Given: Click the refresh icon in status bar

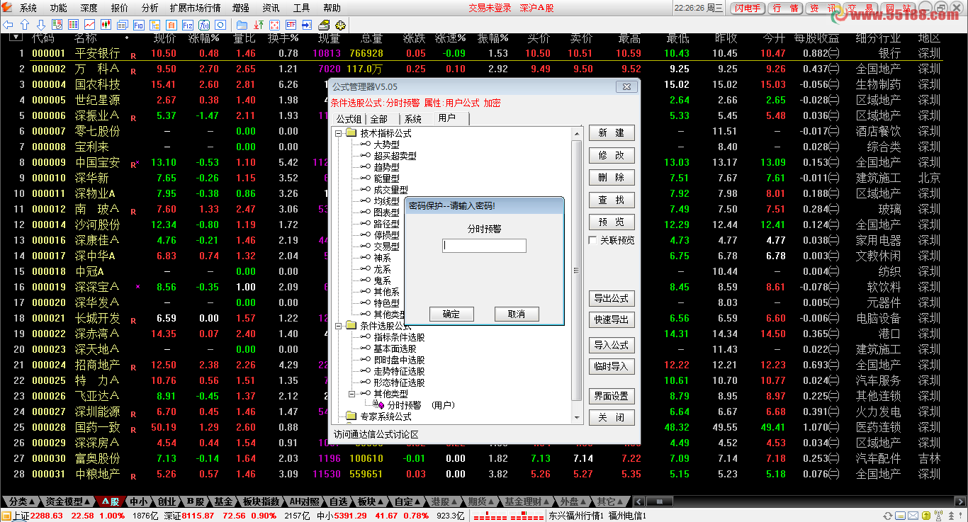Looking at the screenshot, I should [888, 516].
